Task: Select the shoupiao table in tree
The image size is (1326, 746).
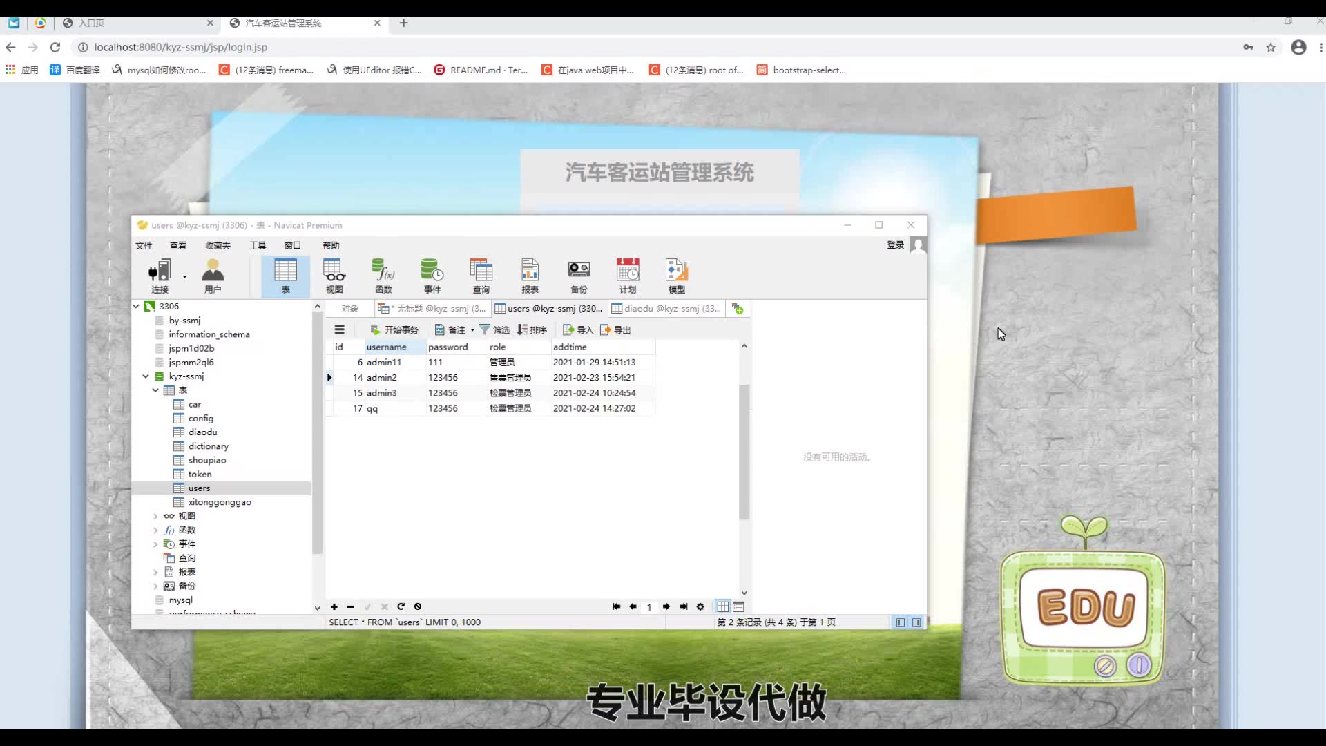Action: pyautogui.click(x=206, y=460)
